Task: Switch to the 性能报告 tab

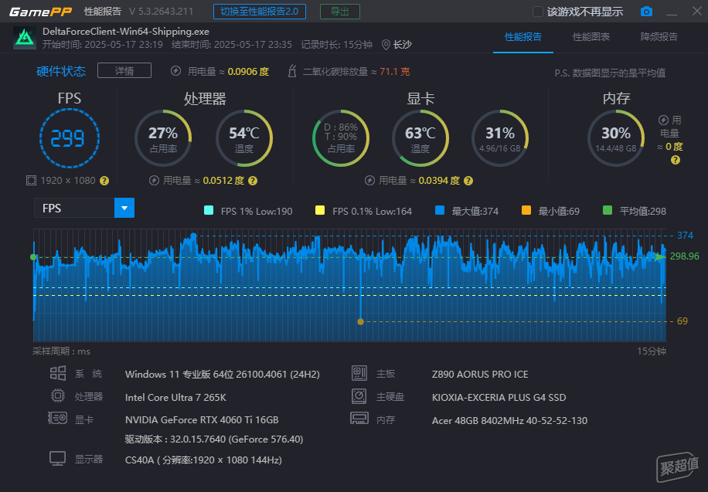Action: [522, 37]
